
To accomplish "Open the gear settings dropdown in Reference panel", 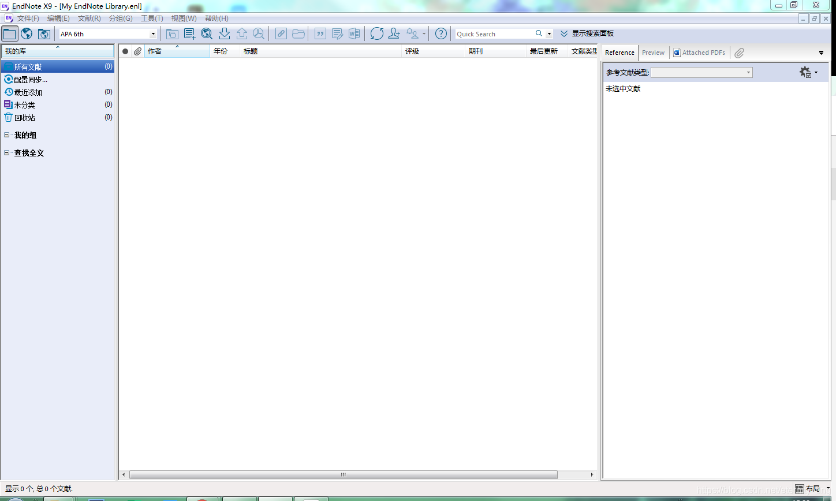I will pyautogui.click(x=808, y=72).
